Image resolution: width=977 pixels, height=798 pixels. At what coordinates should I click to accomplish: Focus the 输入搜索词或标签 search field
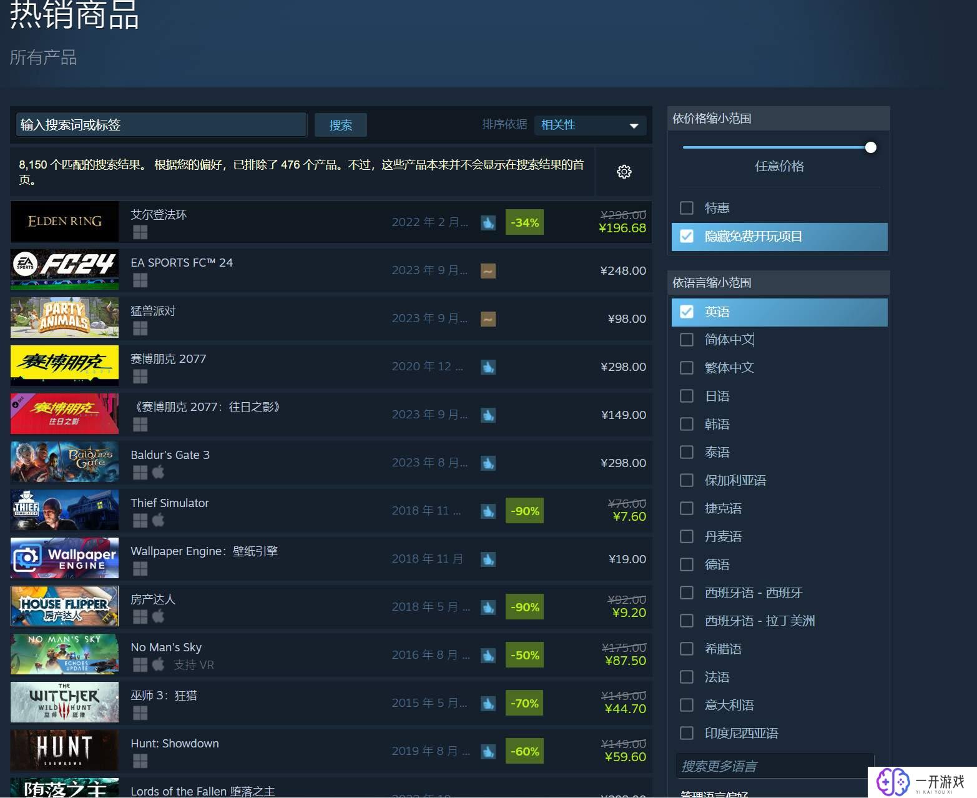click(161, 125)
